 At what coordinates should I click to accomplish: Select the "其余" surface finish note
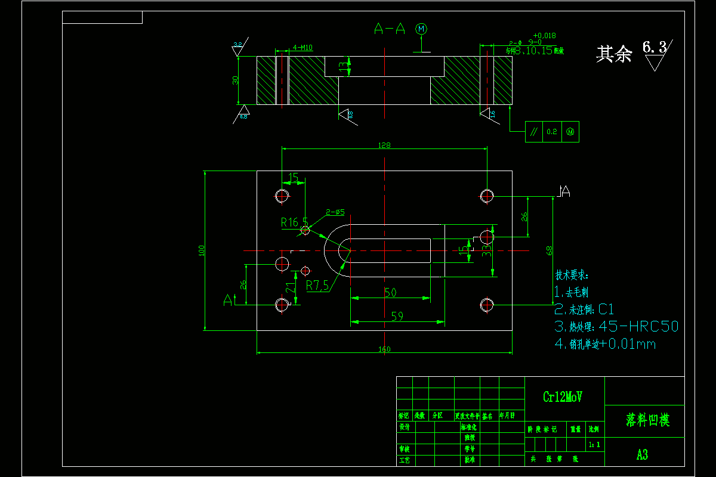[x=614, y=54]
